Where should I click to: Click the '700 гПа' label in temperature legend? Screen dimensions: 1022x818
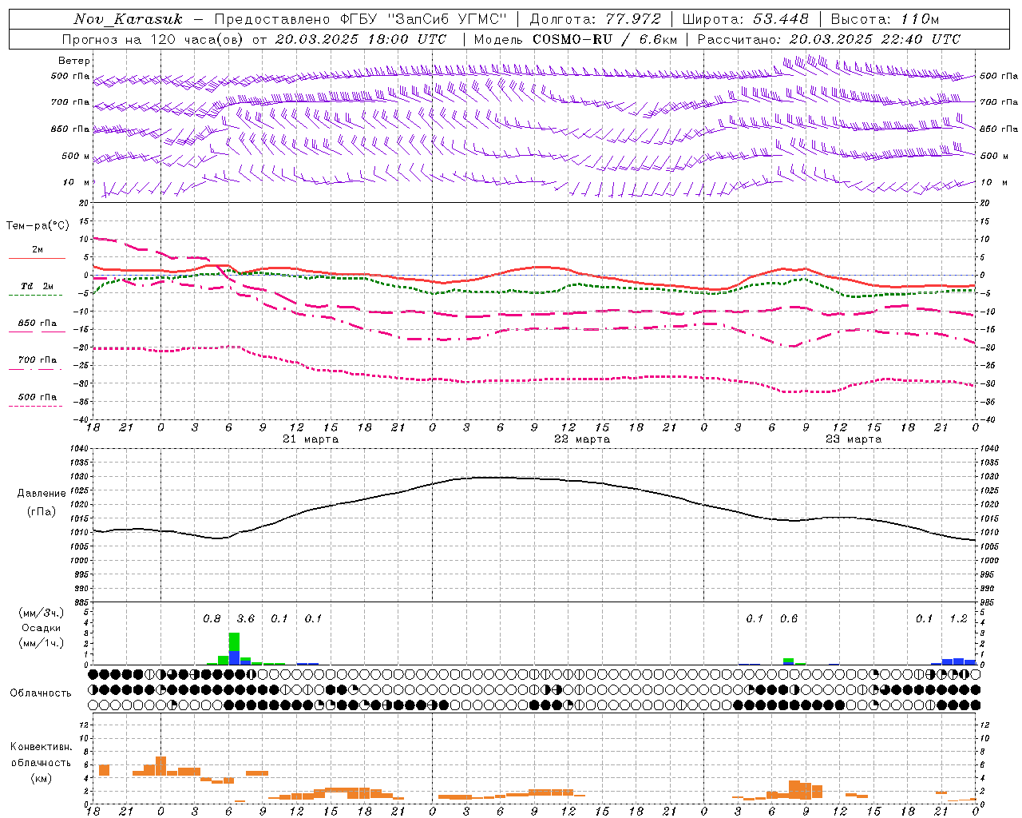pyautogui.click(x=38, y=360)
